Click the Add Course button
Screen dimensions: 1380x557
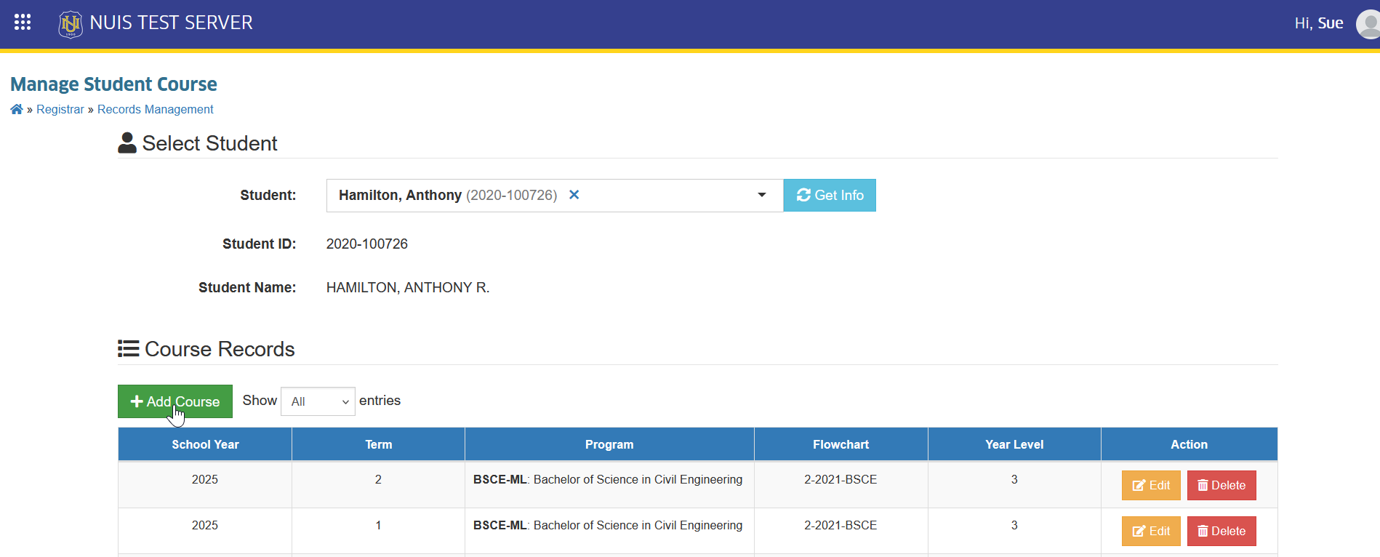[175, 401]
